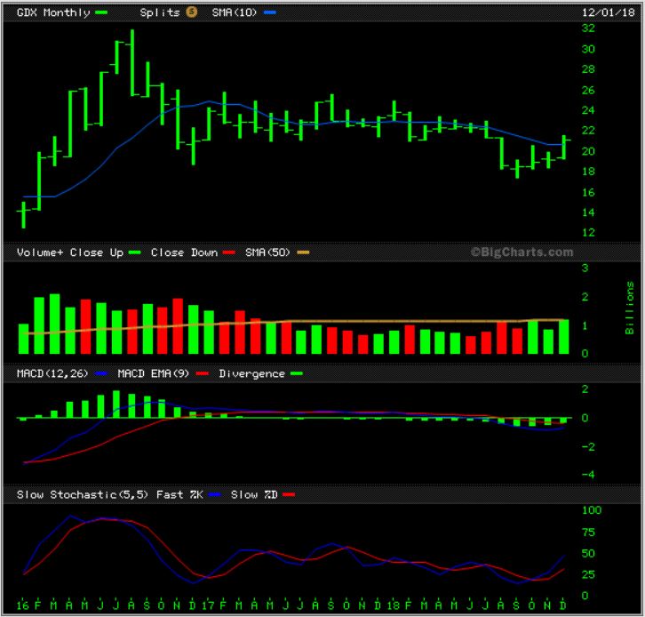Click the SMA(50) label
Image resolution: width=645 pixels, height=617 pixels.
click(267, 252)
